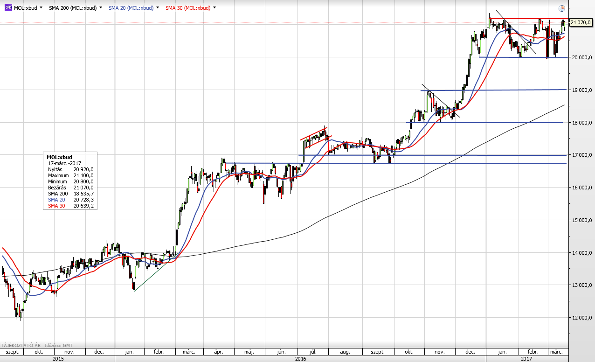Click the aug. month label on time axis
This screenshot has height=362, width=595.
tap(344, 352)
